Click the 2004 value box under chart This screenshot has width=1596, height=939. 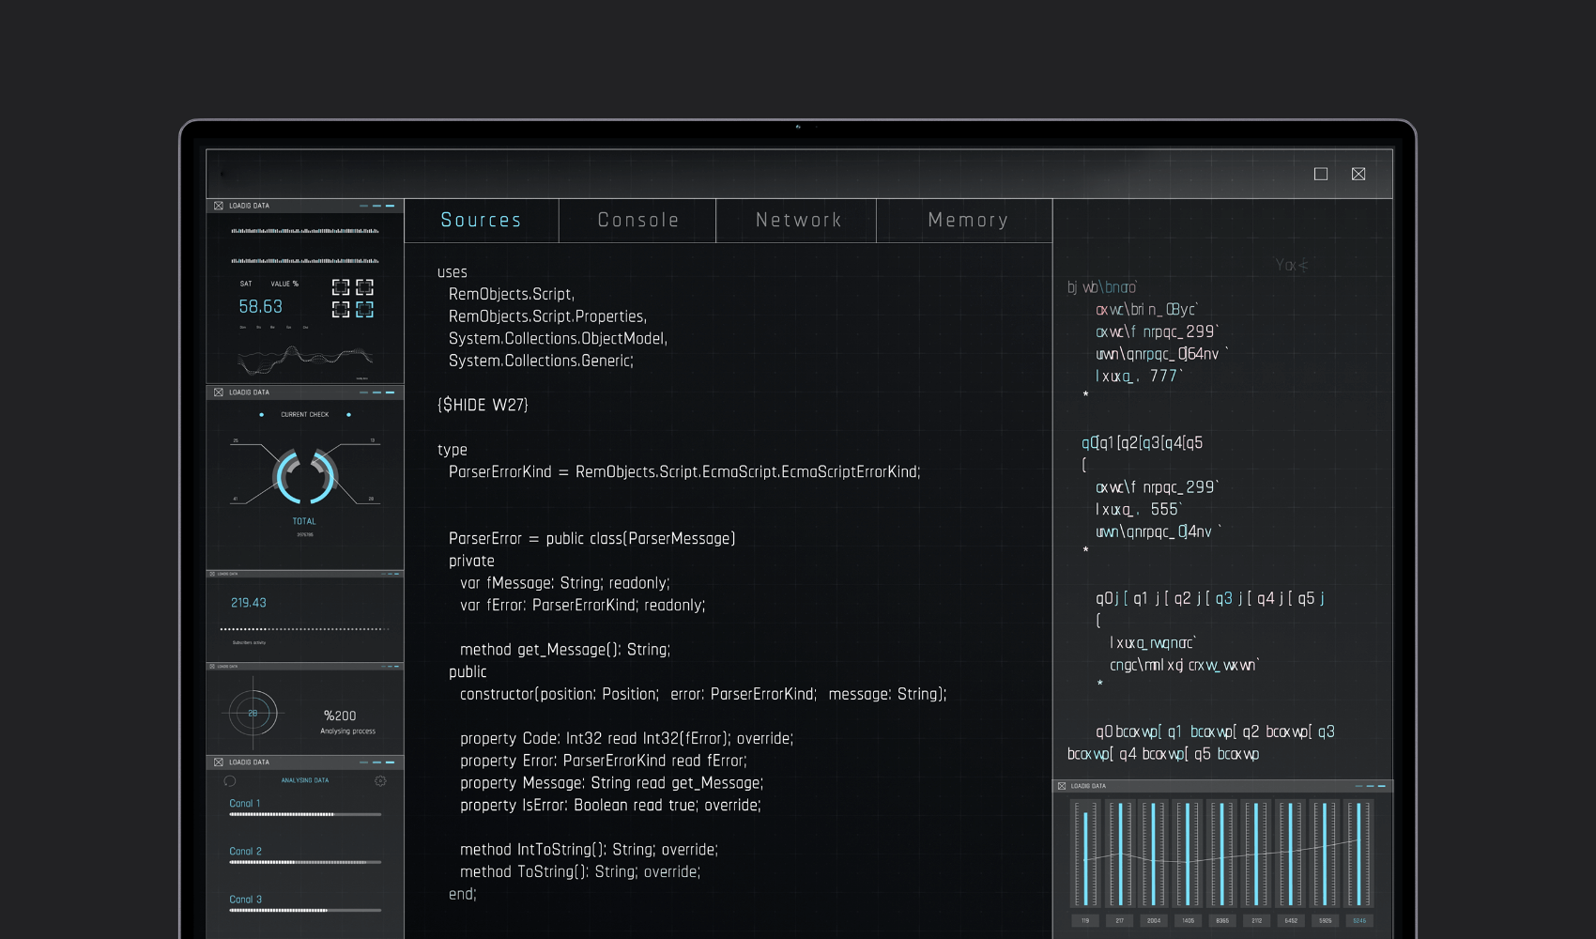[x=1153, y=920]
